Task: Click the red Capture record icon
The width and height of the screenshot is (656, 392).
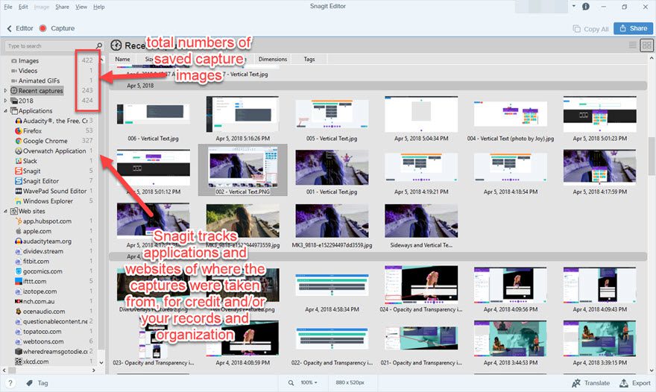Action: pos(42,28)
